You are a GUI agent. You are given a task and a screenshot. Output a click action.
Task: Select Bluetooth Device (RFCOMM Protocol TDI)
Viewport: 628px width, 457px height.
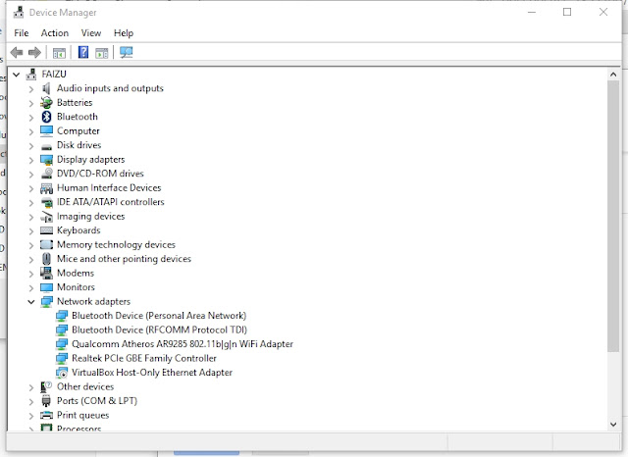(x=159, y=330)
